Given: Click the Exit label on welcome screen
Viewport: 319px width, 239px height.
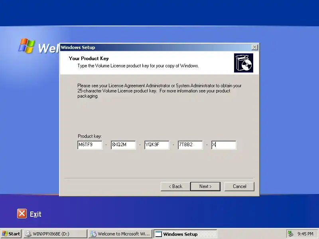Looking at the screenshot, I should coord(35,214).
